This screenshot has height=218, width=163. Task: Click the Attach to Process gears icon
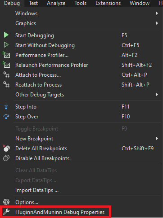click(x=6, y=74)
